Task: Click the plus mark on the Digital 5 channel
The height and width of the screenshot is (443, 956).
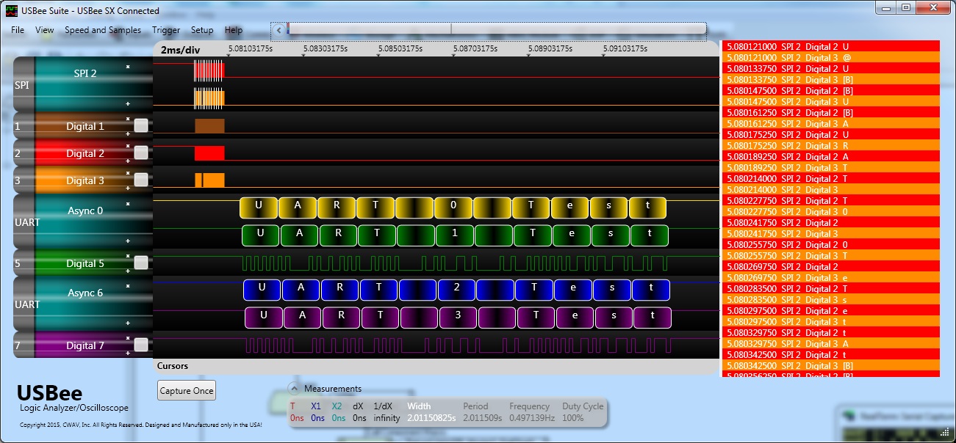Action: click(127, 271)
